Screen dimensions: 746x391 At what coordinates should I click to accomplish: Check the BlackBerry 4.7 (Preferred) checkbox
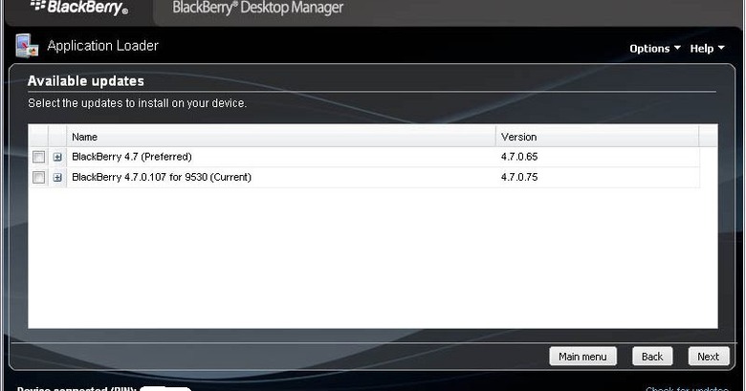coord(38,157)
